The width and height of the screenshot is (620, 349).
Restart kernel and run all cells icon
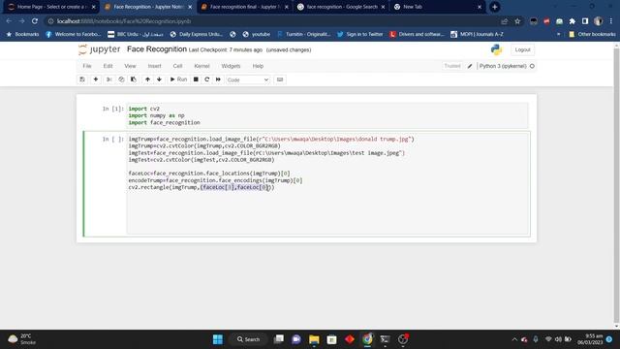point(218,79)
